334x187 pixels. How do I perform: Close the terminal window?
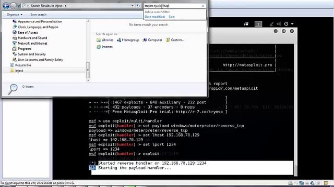pyautogui.click(x=292, y=31)
